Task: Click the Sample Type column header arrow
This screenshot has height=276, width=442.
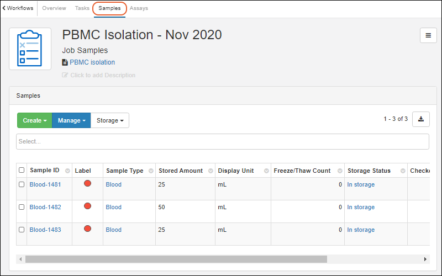Action: 151,171
